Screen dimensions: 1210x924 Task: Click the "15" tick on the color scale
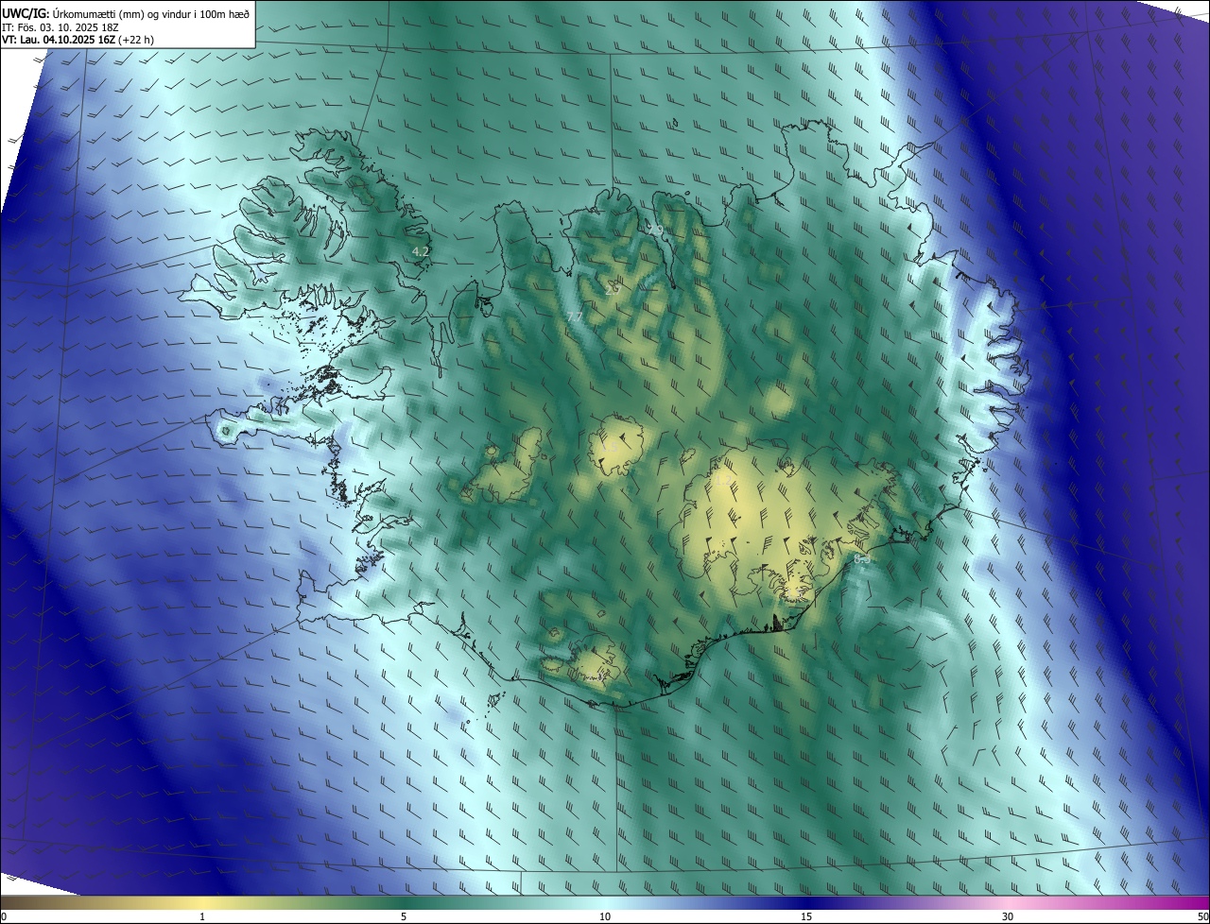[806, 916]
